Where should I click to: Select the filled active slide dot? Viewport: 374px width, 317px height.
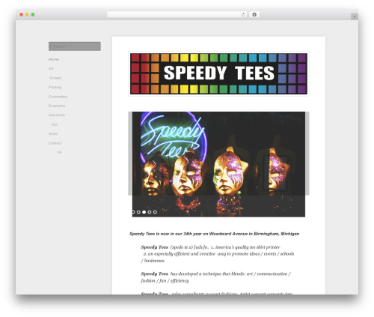pos(144,212)
